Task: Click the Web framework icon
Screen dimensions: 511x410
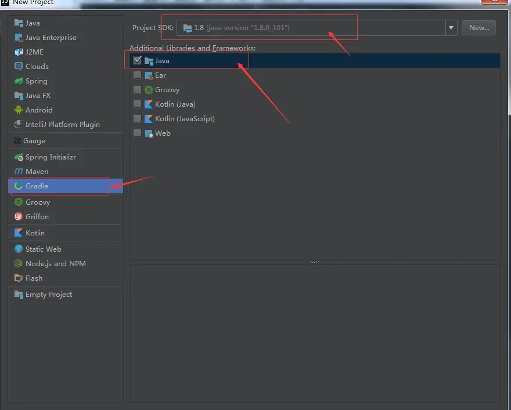Action: click(149, 133)
